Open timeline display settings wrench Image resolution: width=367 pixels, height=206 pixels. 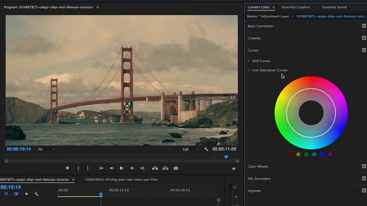pos(37,194)
